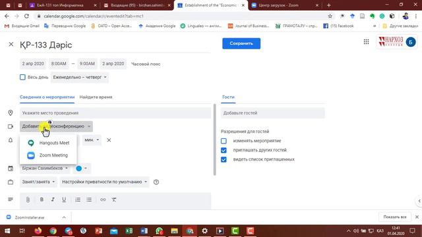
Task: Expand the side panel arrow at right edge
Action: click(x=419, y=201)
